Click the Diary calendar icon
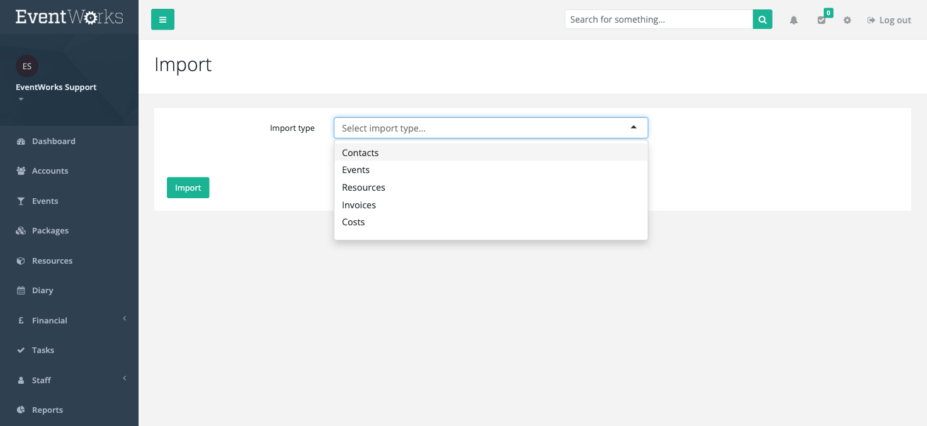Image resolution: width=927 pixels, height=426 pixels. [x=21, y=291]
